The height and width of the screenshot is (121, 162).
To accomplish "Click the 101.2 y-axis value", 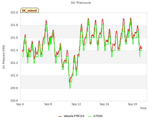I will coord(14,63).
